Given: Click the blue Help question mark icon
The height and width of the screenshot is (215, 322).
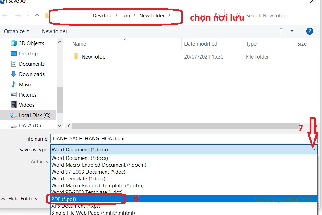Looking at the screenshot, I should click(x=309, y=31).
